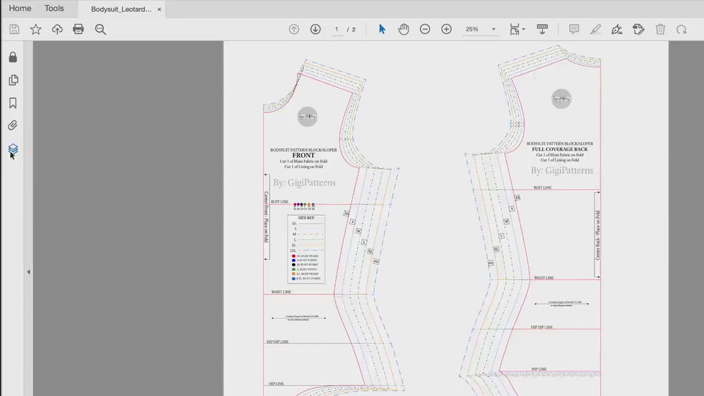The height and width of the screenshot is (396, 704).
Task: Switch to the Selection arrow tool
Action: coord(382,29)
